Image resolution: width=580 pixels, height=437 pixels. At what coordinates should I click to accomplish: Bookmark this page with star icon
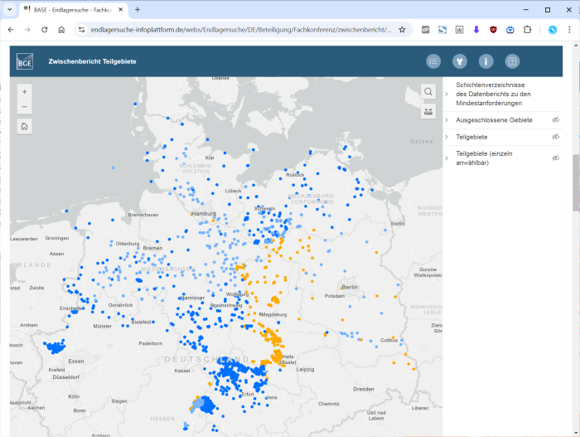coord(402,29)
